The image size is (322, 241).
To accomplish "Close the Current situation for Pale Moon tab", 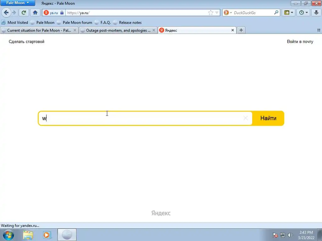I will [75, 30].
